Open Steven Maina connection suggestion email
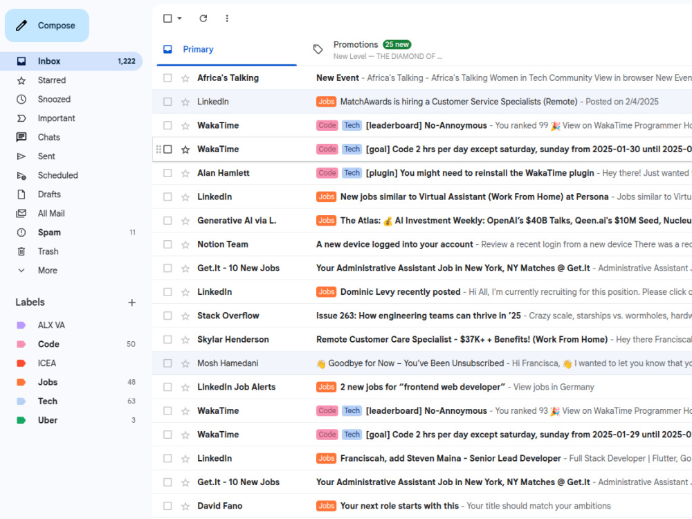The width and height of the screenshot is (692, 519). [x=422, y=459]
